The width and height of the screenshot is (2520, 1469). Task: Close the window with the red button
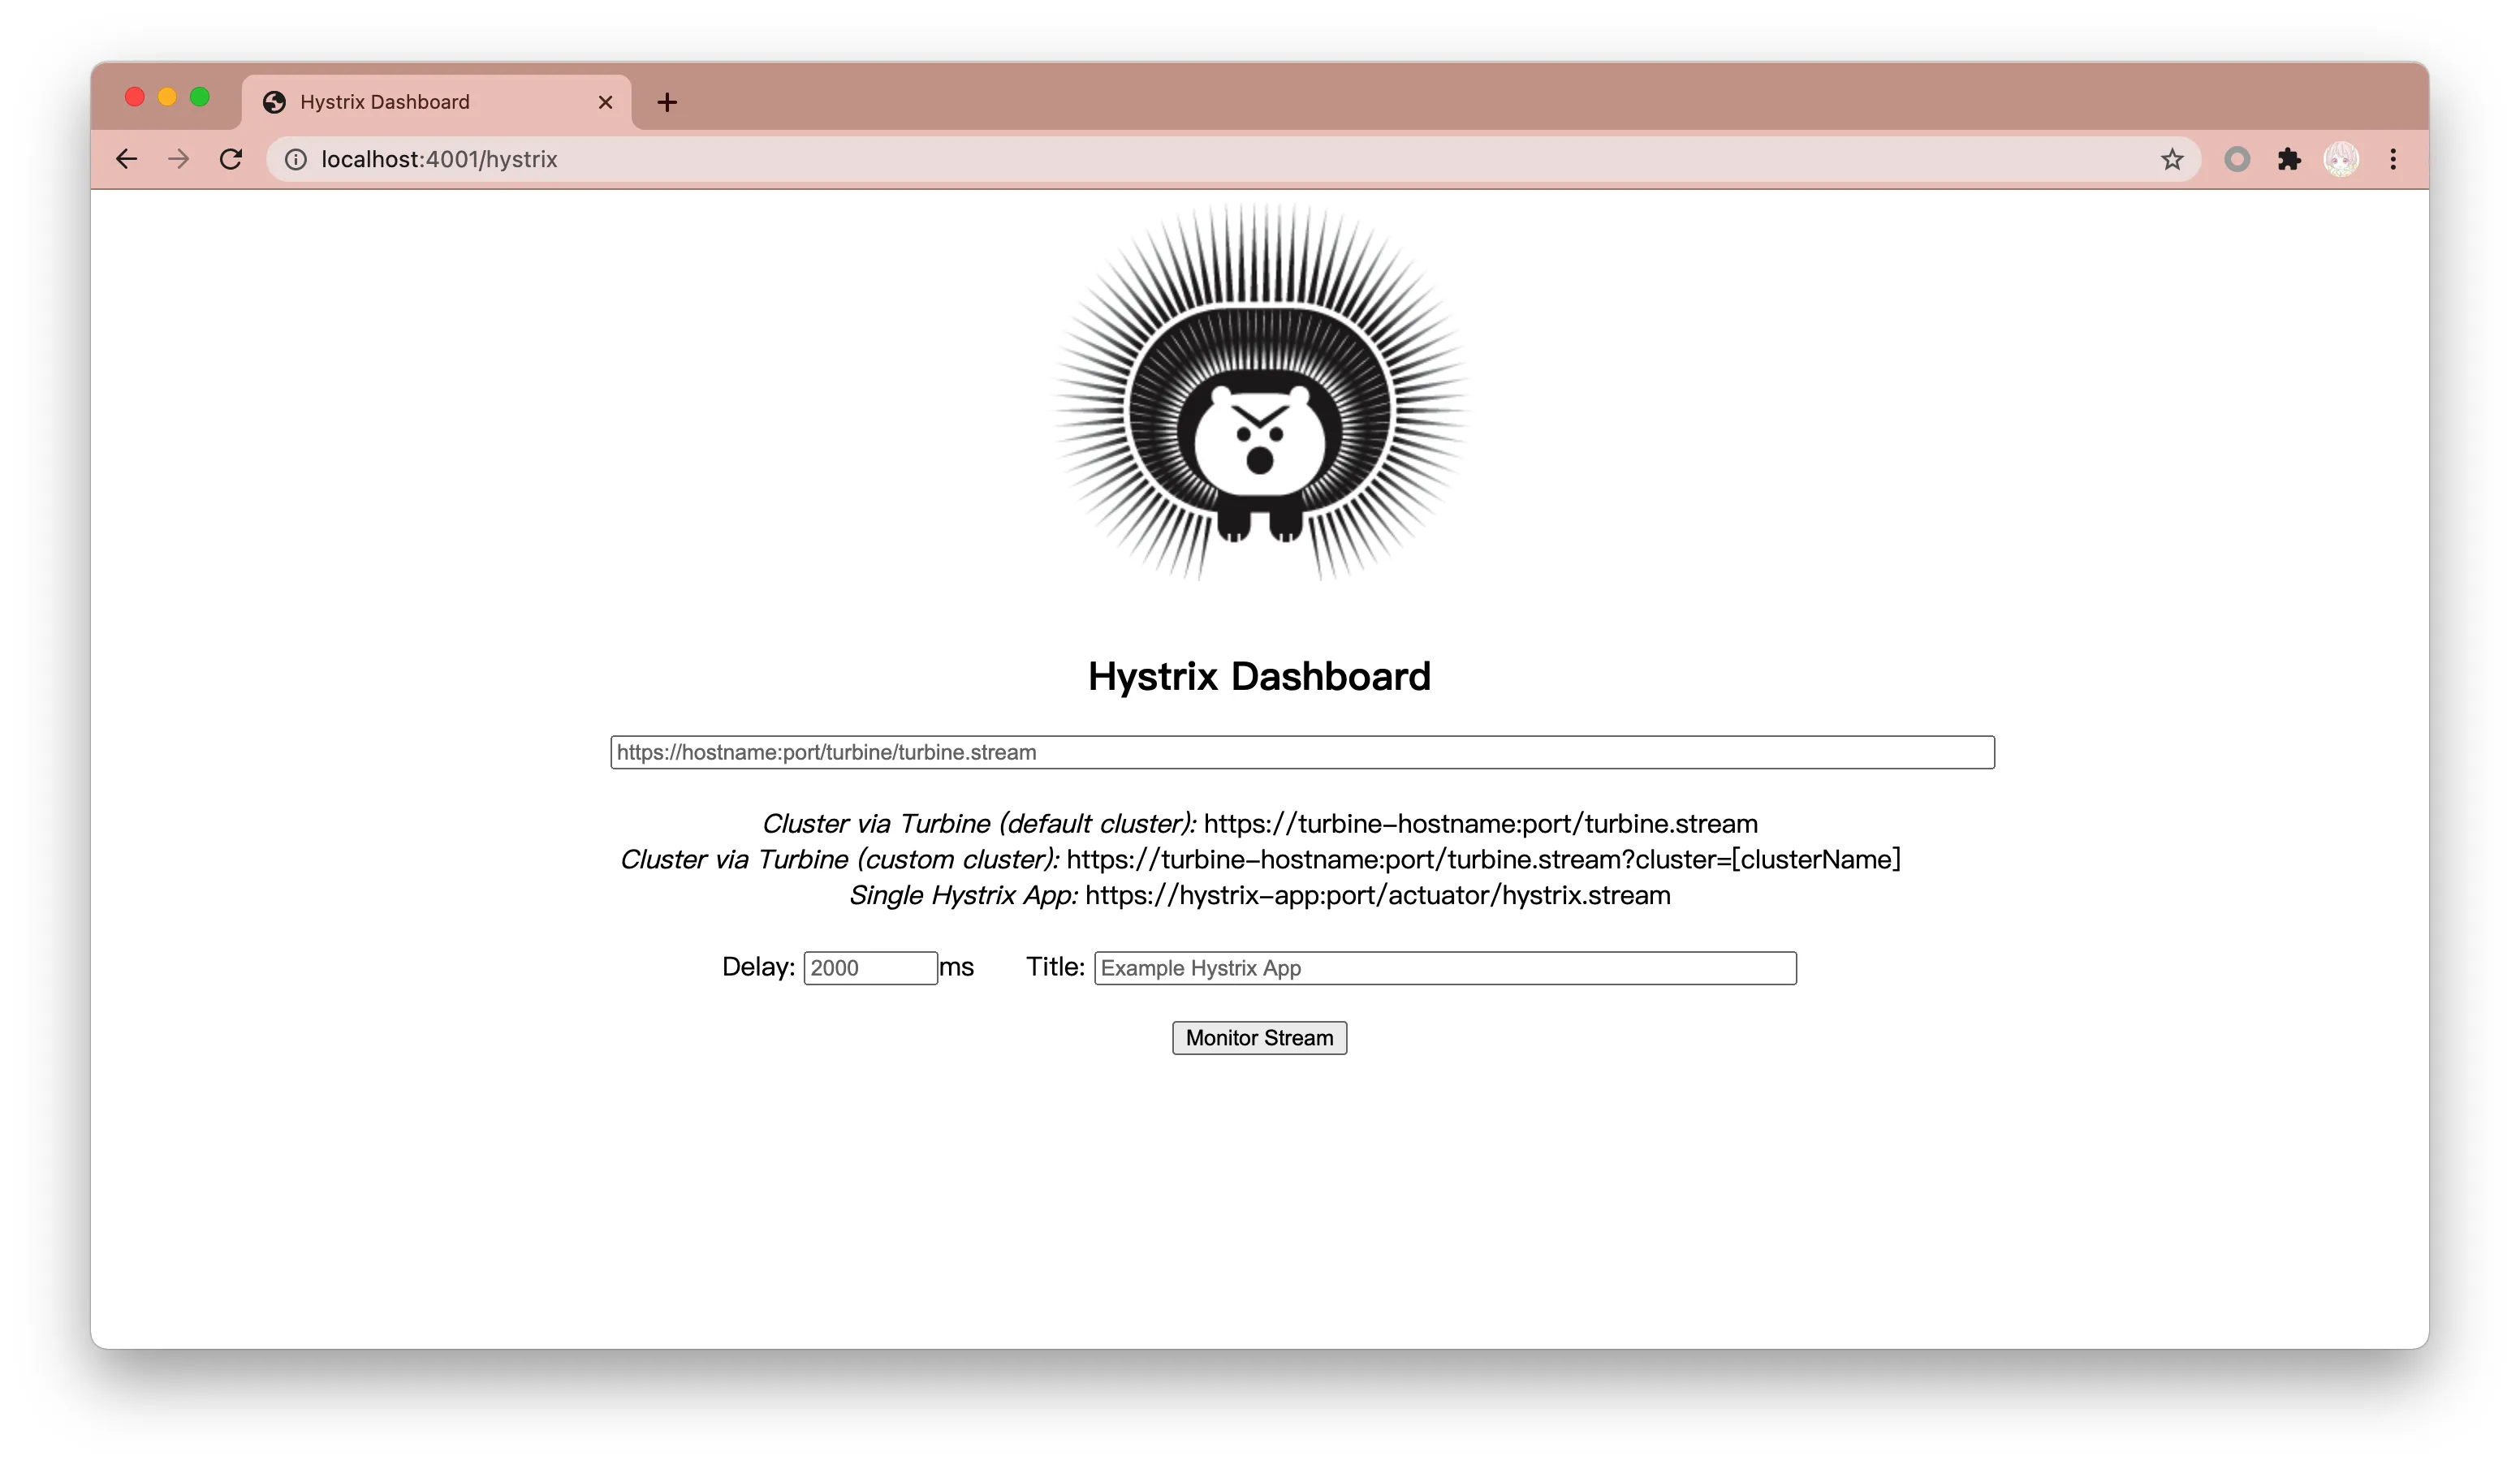[x=135, y=97]
